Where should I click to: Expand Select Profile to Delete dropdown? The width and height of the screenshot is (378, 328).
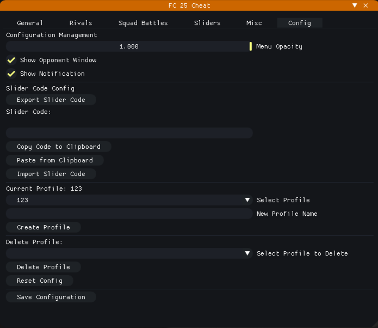(247, 253)
